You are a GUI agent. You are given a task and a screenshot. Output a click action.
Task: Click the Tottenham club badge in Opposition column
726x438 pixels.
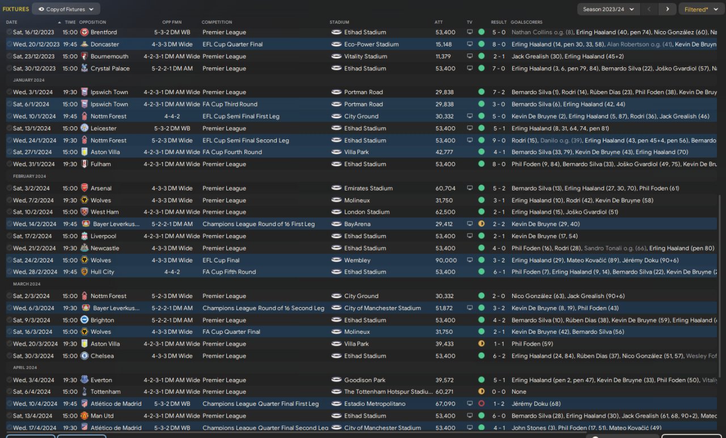(x=85, y=392)
